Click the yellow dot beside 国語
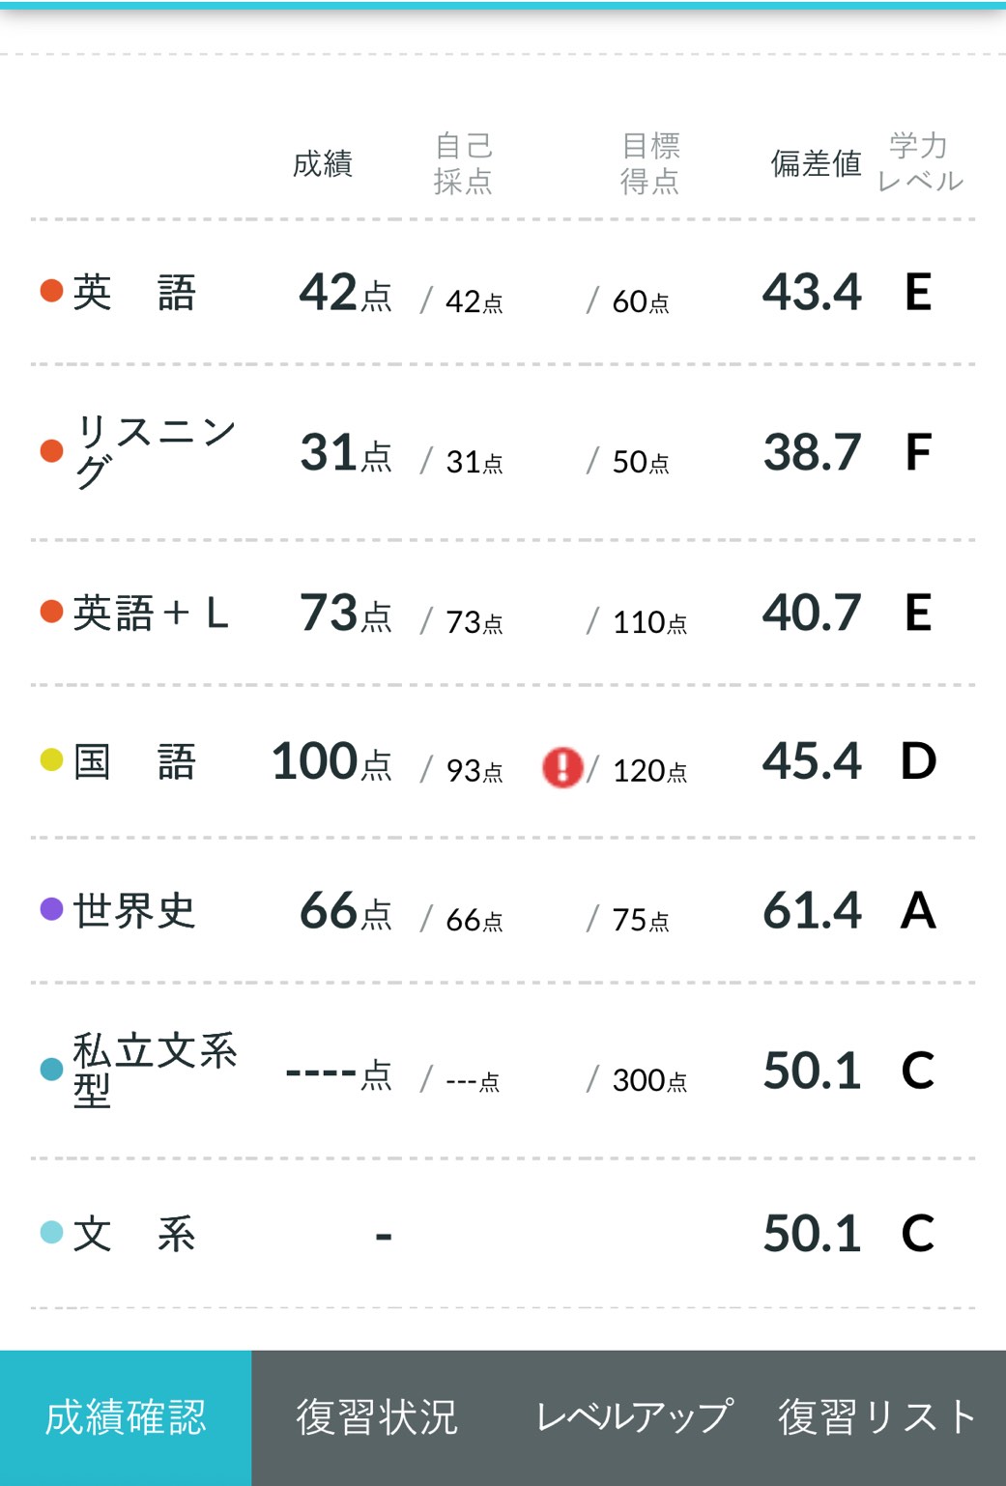This screenshot has width=1006, height=1486. [52, 760]
